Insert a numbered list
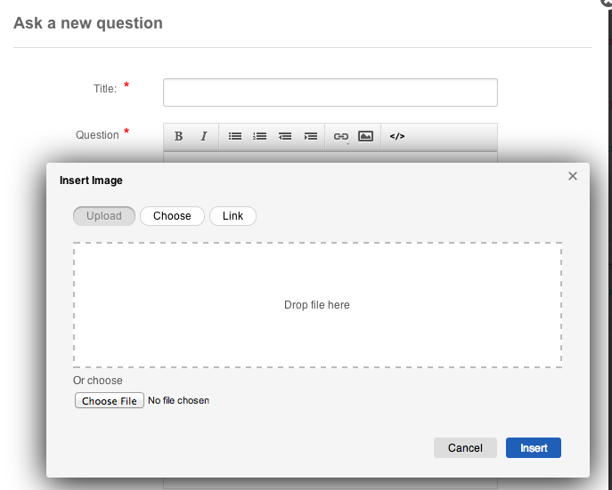612x490 pixels. pyautogui.click(x=260, y=136)
